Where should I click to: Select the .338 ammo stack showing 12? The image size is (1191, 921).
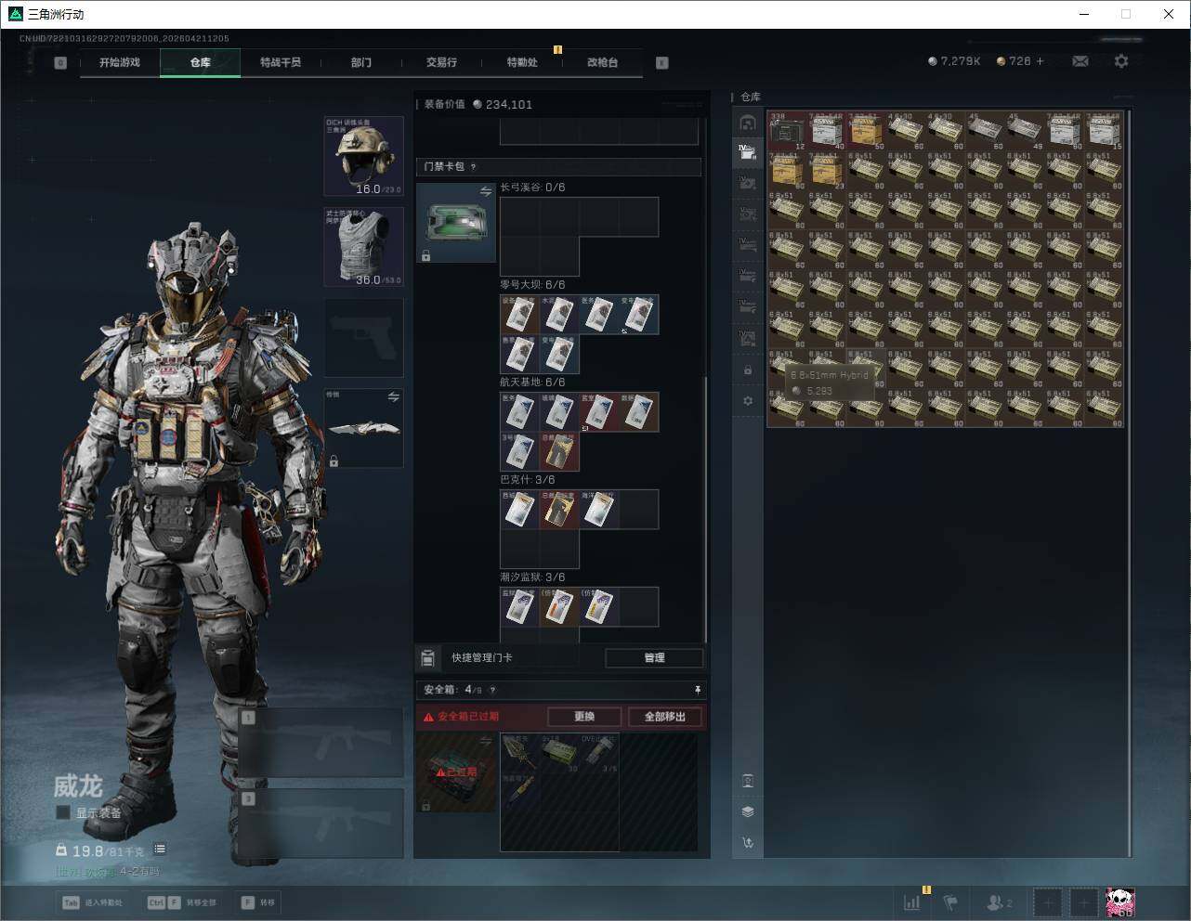pyautogui.click(x=787, y=131)
